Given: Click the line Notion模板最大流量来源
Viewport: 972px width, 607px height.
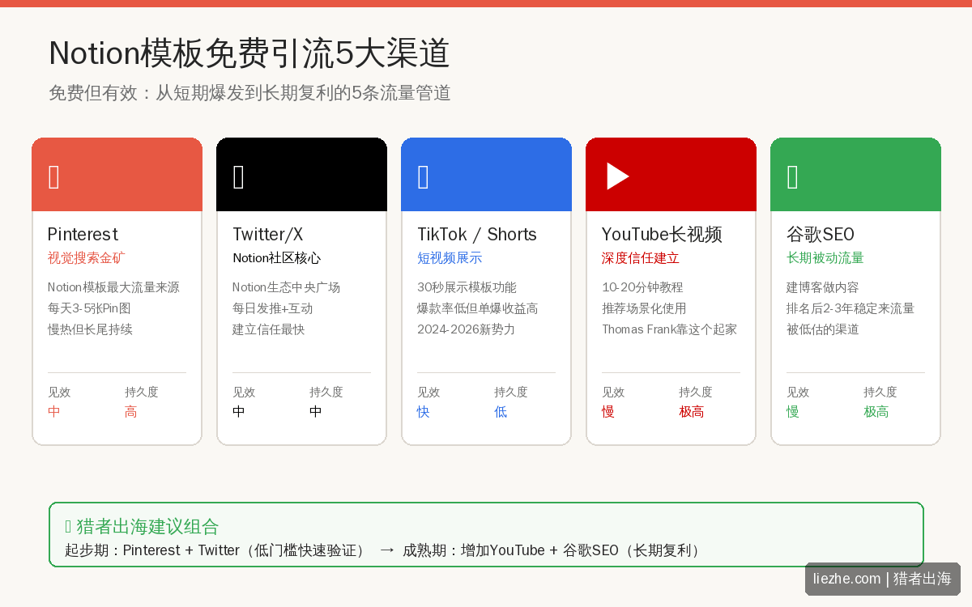Looking at the screenshot, I should (x=113, y=287).
